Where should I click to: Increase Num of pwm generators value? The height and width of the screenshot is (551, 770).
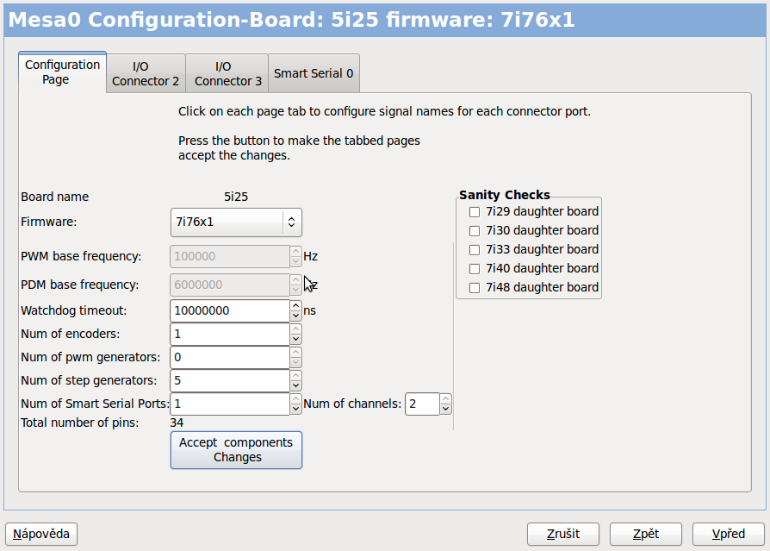296,352
